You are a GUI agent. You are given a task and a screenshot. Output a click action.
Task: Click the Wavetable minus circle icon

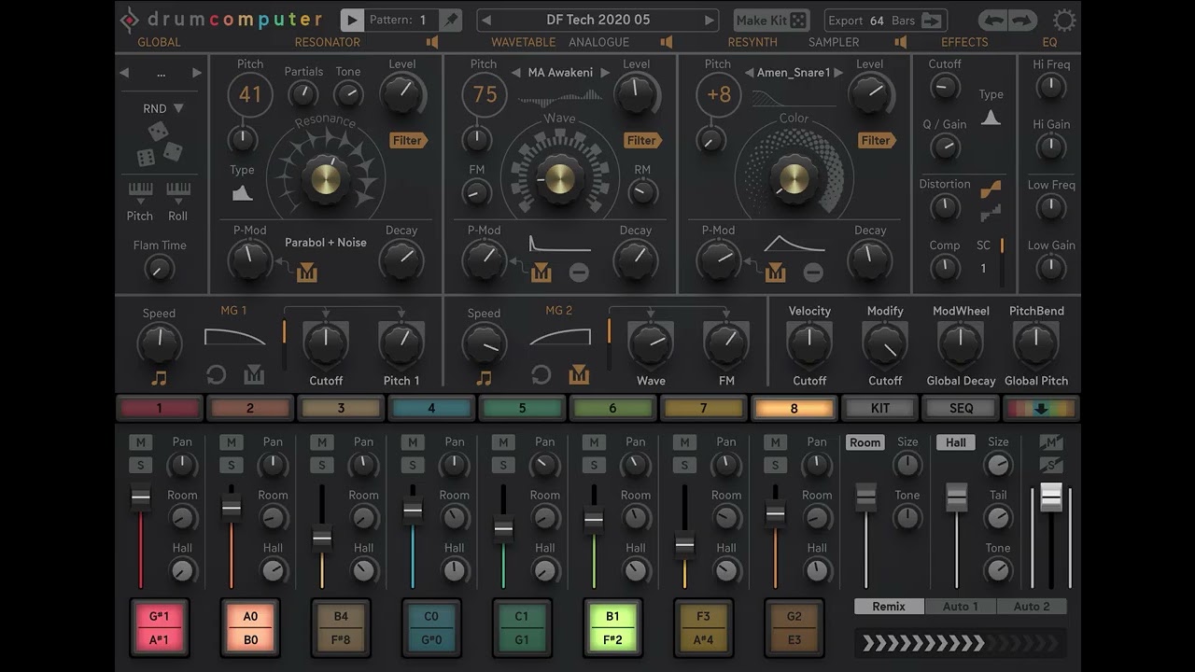tap(579, 273)
